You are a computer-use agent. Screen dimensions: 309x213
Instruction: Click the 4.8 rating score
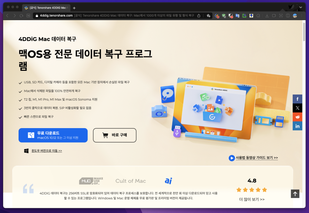252,181
